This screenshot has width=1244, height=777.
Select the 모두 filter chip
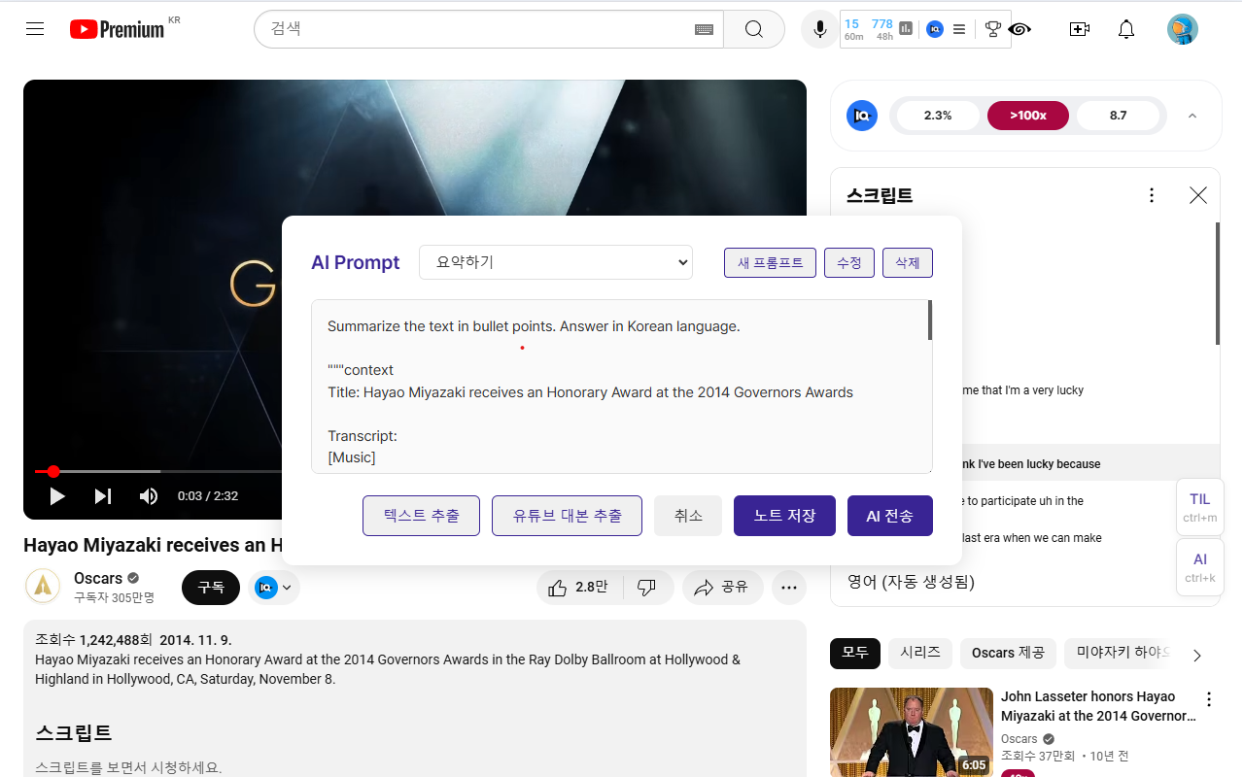pyautogui.click(x=855, y=653)
